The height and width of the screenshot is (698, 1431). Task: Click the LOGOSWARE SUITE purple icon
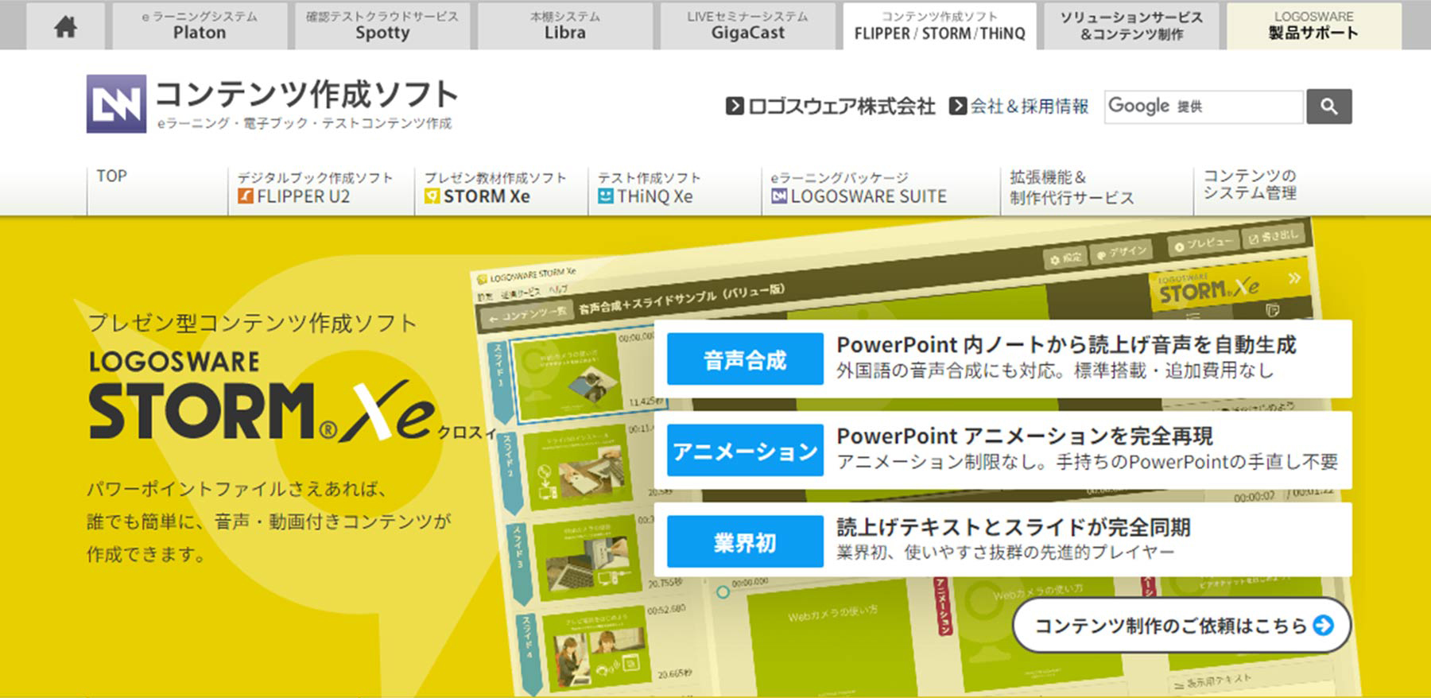(779, 196)
